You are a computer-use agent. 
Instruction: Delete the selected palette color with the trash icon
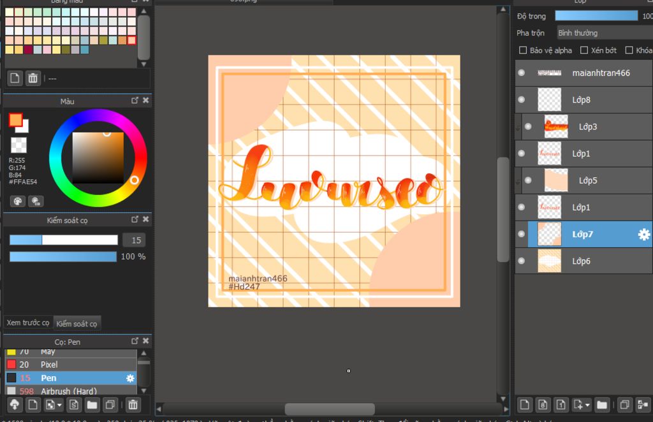33,78
